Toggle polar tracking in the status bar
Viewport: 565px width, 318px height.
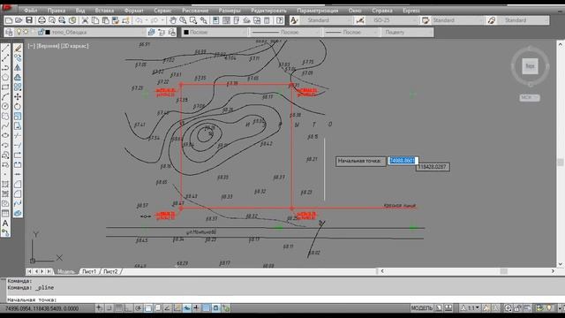(139, 308)
